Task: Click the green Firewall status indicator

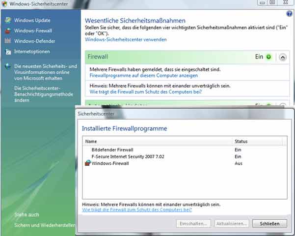Action: point(268,57)
